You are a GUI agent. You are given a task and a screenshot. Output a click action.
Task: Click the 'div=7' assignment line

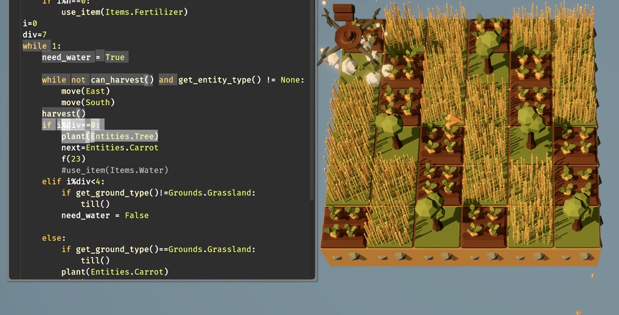(34, 34)
